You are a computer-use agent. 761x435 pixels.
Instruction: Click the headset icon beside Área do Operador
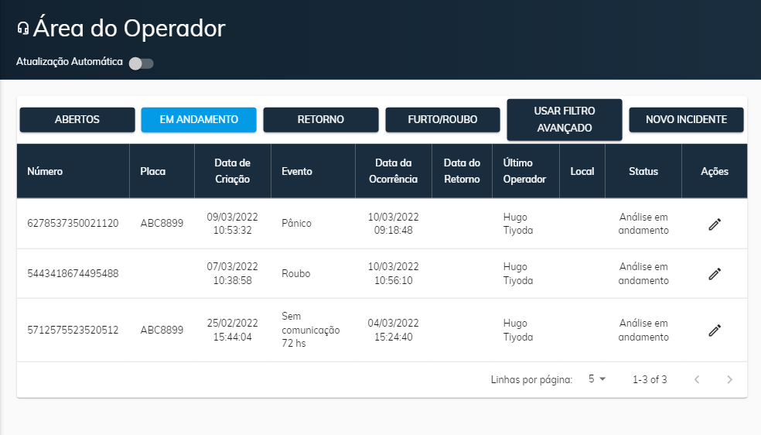pyautogui.click(x=22, y=29)
